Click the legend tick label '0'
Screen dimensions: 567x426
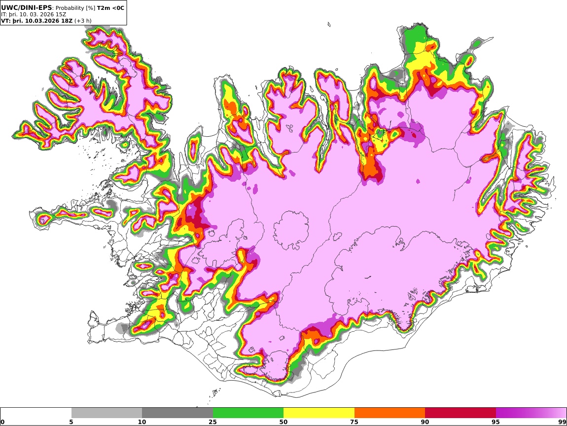3,422
